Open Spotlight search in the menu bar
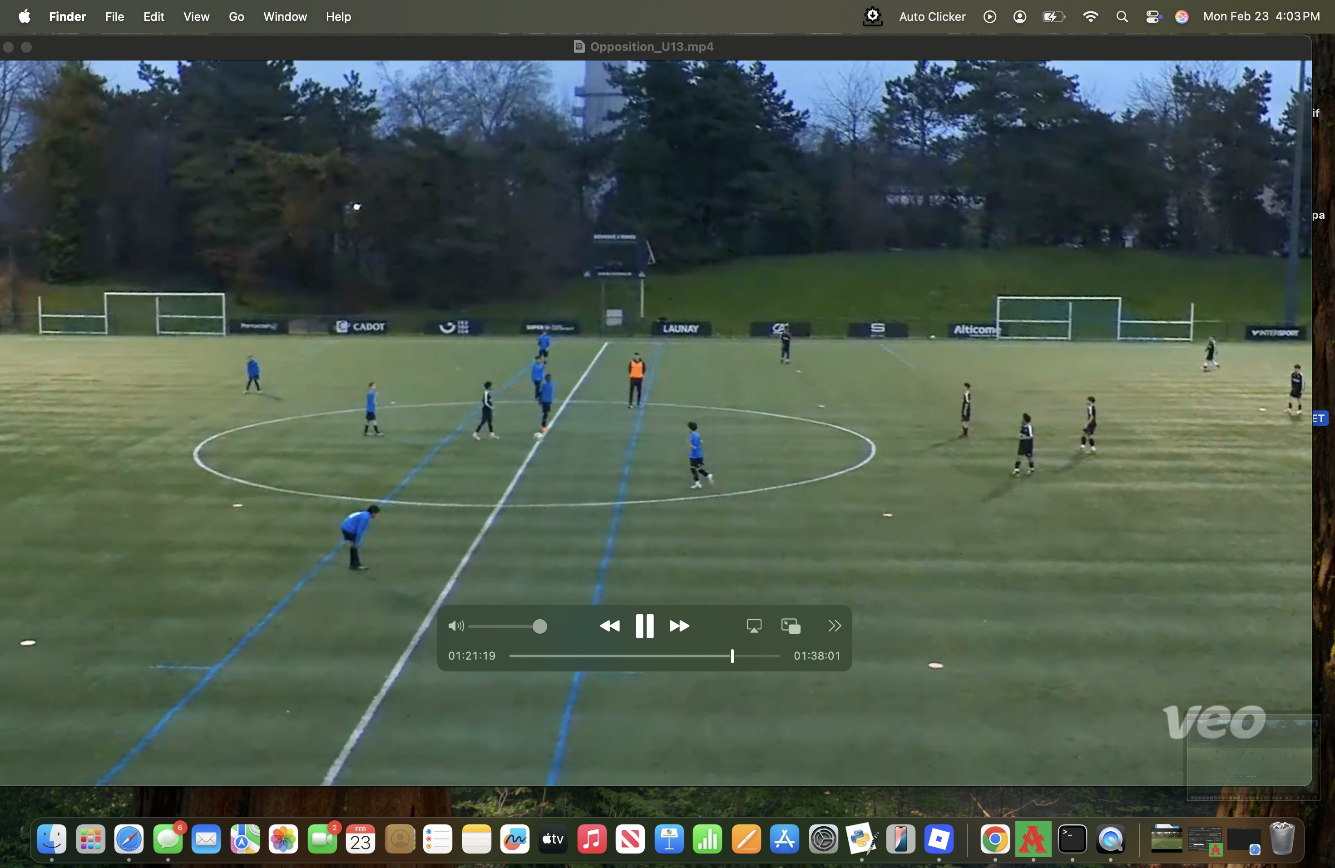This screenshot has width=1335, height=868. tap(1122, 16)
